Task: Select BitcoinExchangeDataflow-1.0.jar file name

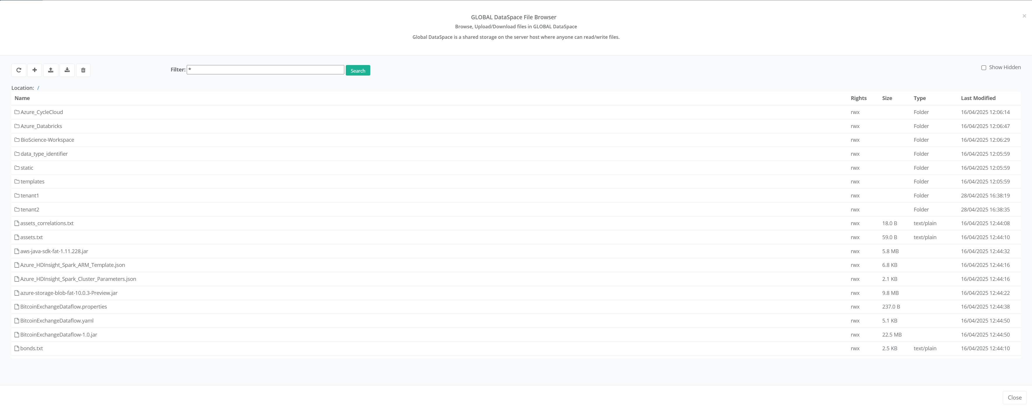Action: (58, 335)
